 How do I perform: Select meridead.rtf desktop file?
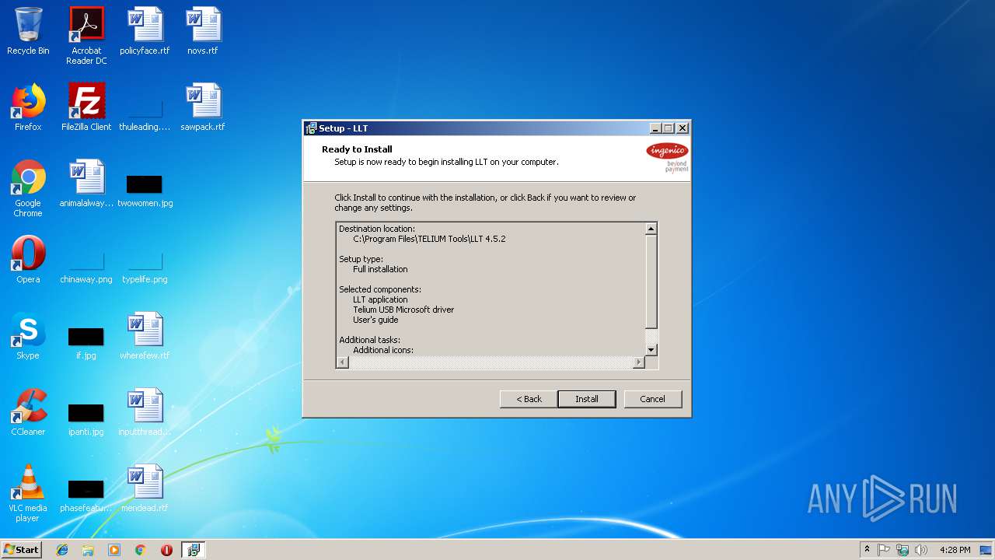click(x=145, y=488)
